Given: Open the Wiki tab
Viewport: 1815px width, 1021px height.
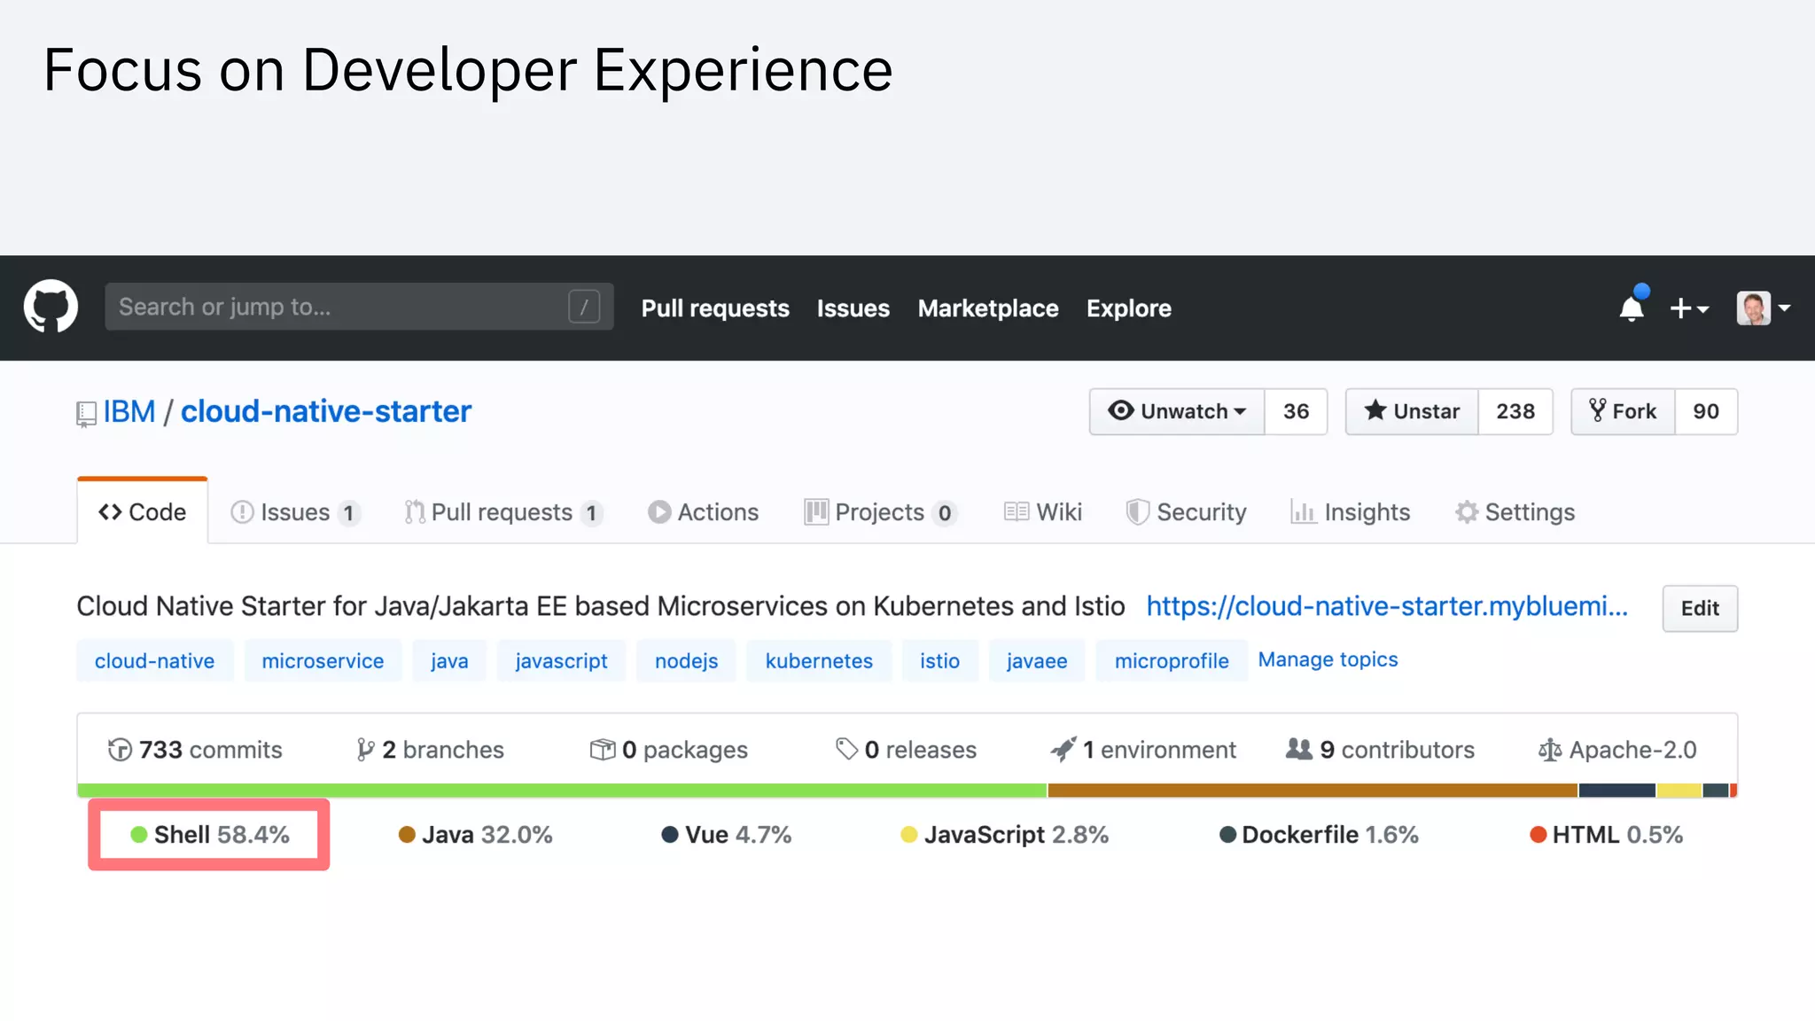Looking at the screenshot, I should 1043,512.
